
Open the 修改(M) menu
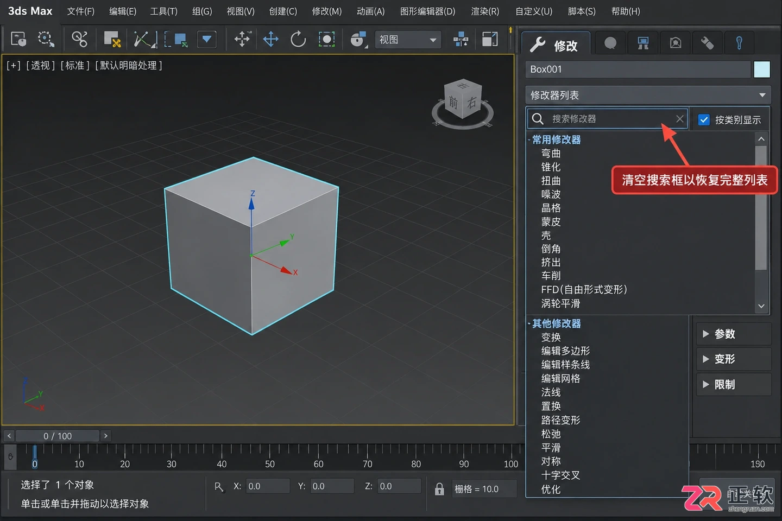click(x=327, y=11)
